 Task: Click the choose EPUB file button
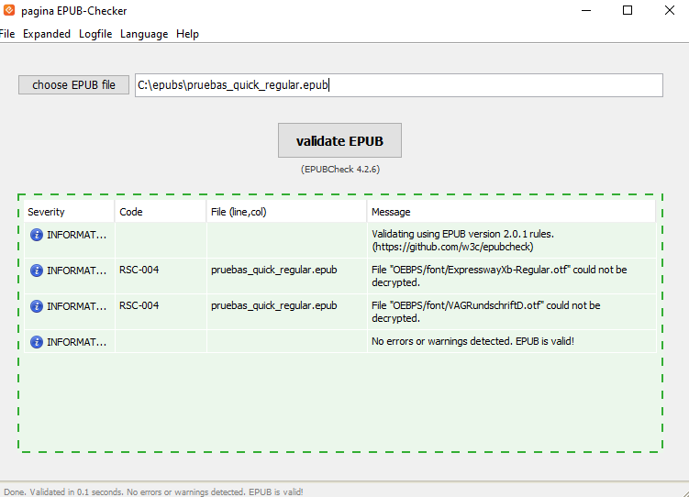point(73,84)
